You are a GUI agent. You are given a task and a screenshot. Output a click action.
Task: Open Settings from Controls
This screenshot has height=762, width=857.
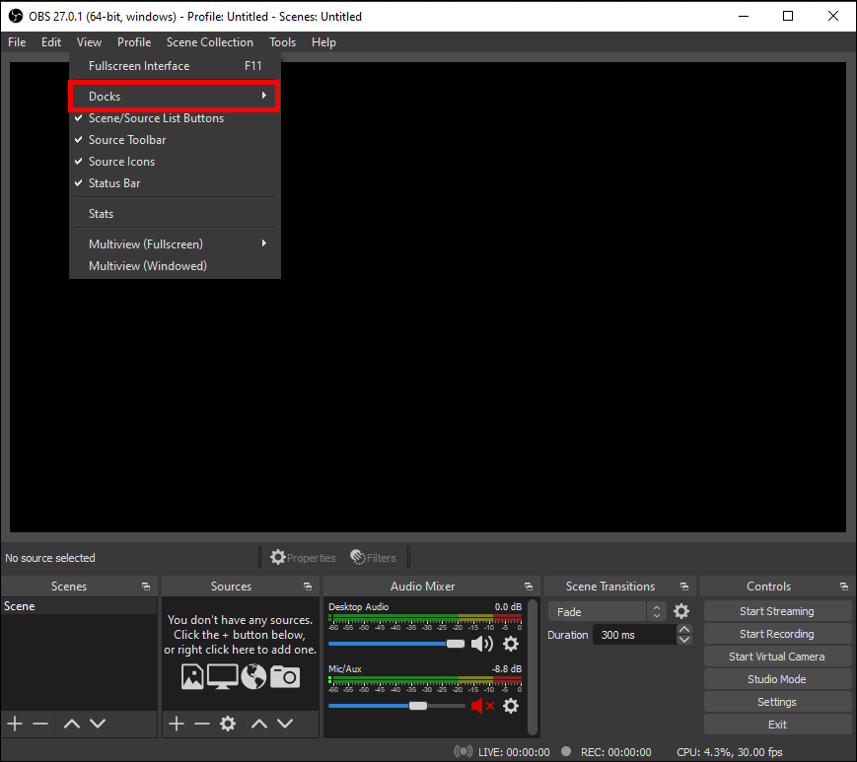tap(777, 702)
